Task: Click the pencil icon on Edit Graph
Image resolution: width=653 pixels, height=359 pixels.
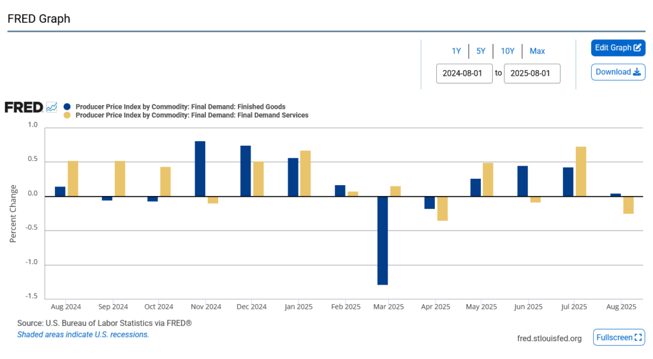Action: click(x=636, y=48)
